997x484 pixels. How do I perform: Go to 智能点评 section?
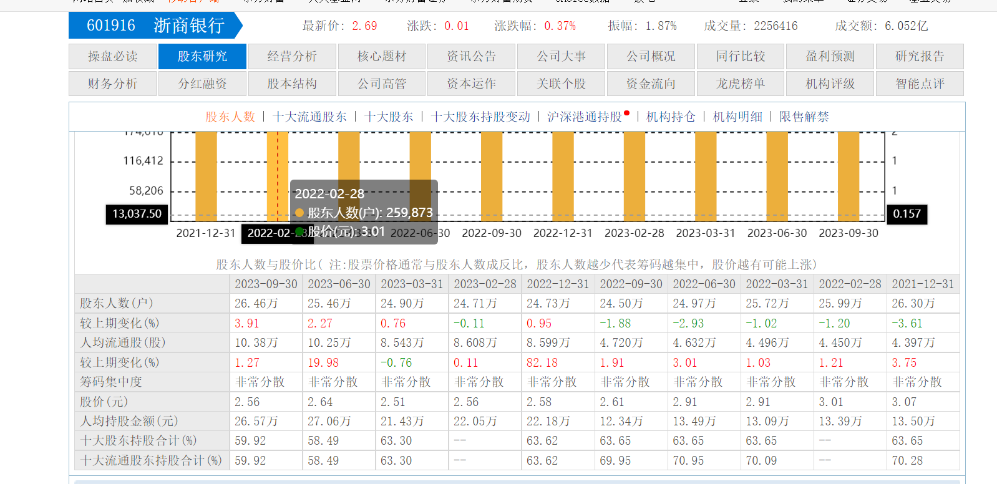[x=920, y=84]
